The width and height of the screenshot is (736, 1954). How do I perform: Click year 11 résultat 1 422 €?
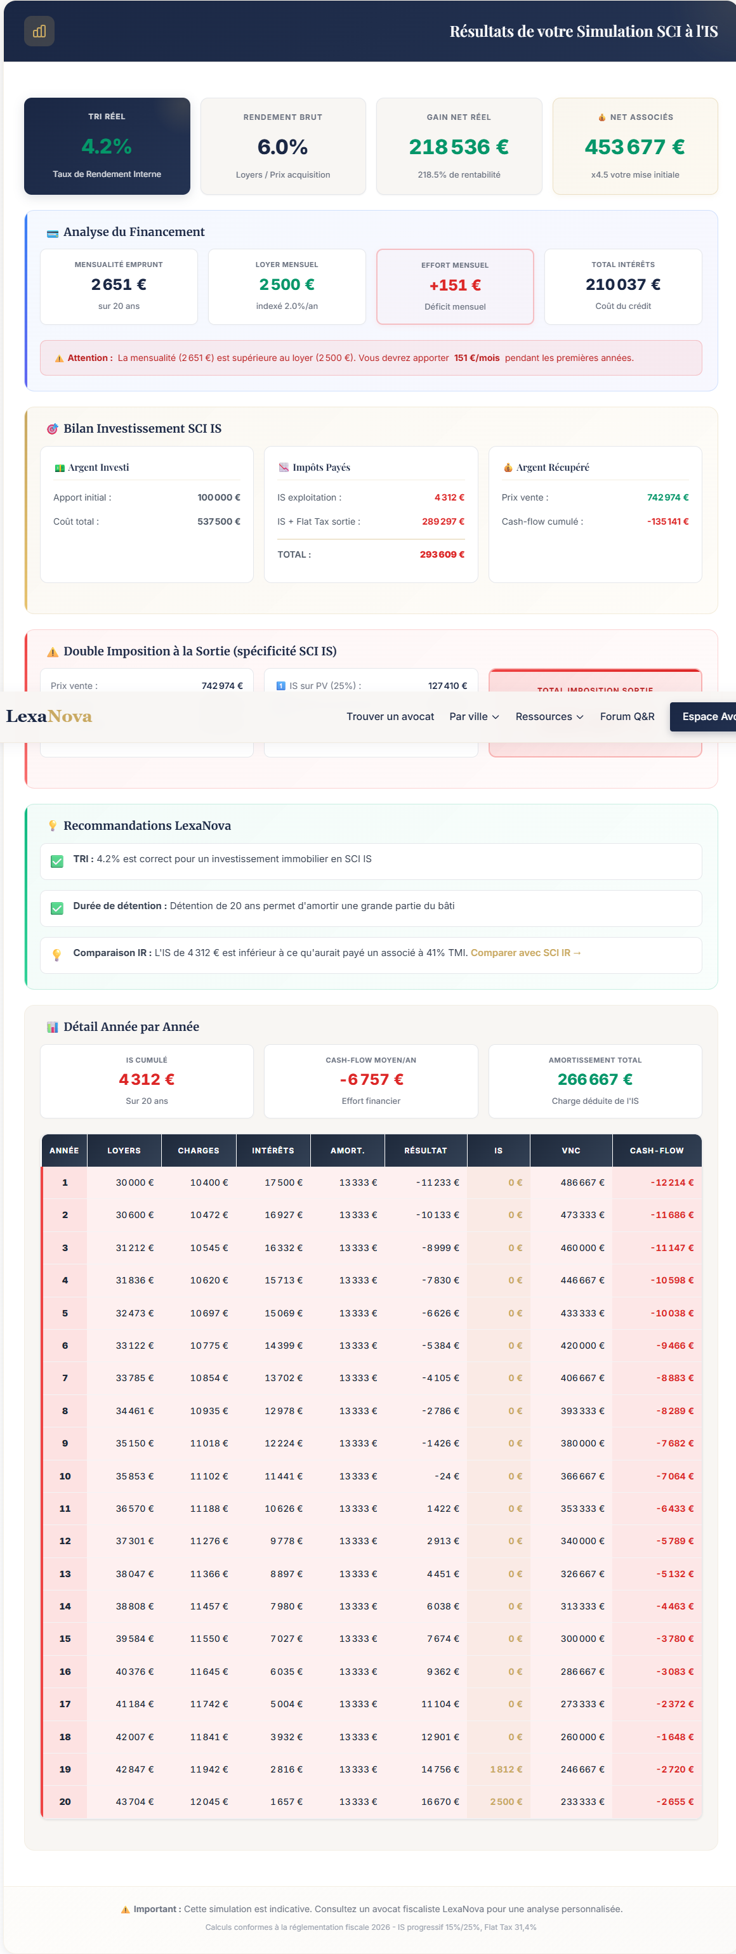(443, 1509)
